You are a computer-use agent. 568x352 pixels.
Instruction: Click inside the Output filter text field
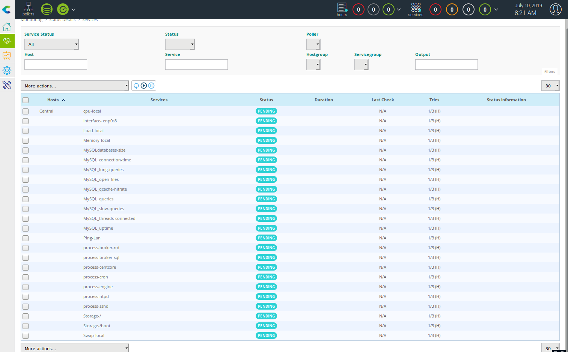[x=446, y=65]
